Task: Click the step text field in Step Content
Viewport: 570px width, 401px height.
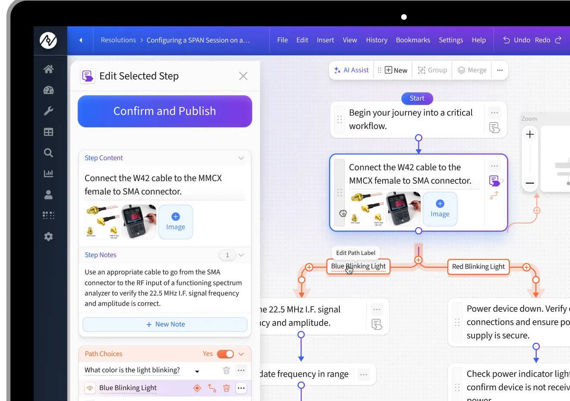Action: point(165,185)
